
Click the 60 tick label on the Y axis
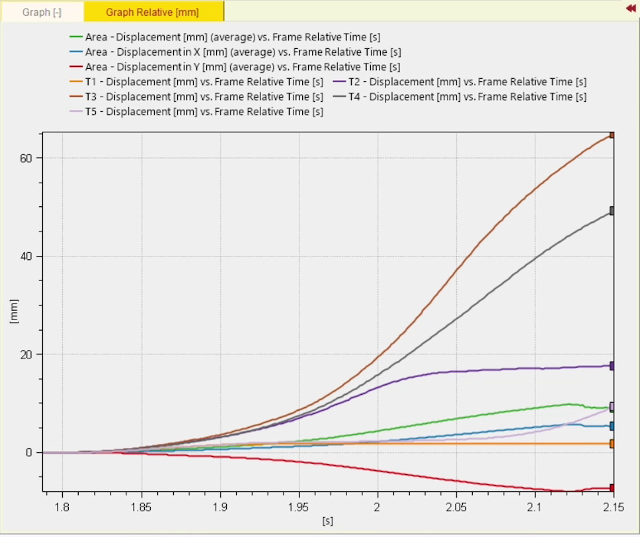[26, 159]
